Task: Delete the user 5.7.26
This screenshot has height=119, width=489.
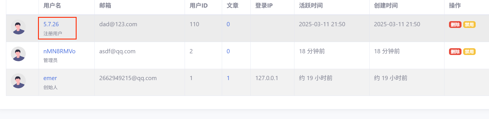Action: tap(455, 25)
